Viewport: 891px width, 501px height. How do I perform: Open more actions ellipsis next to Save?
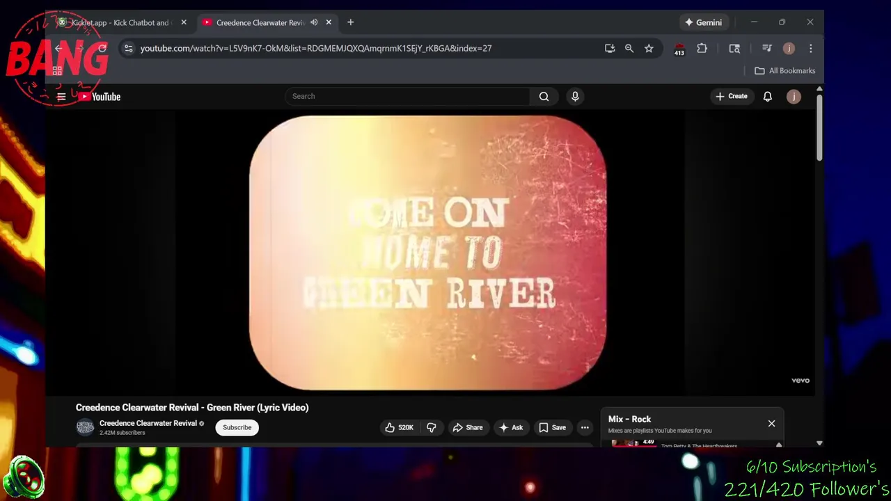tap(585, 427)
